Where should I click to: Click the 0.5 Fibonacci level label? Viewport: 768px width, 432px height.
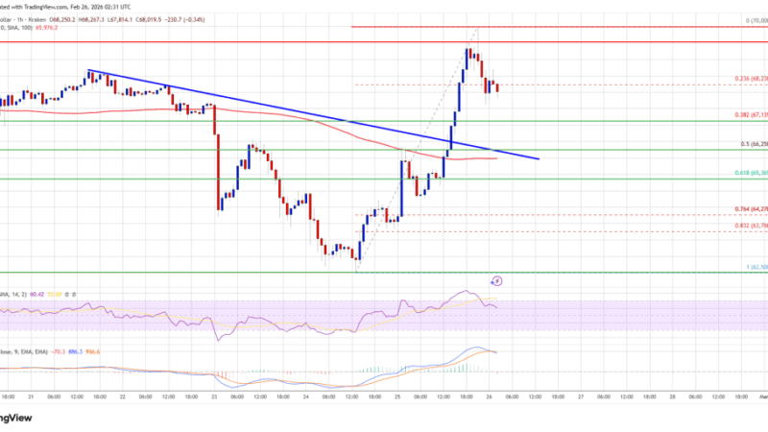pyautogui.click(x=754, y=144)
